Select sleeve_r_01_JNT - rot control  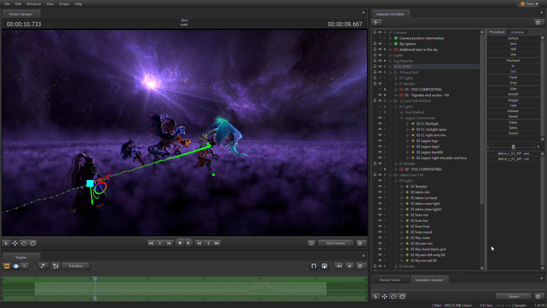(x=513, y=159)
